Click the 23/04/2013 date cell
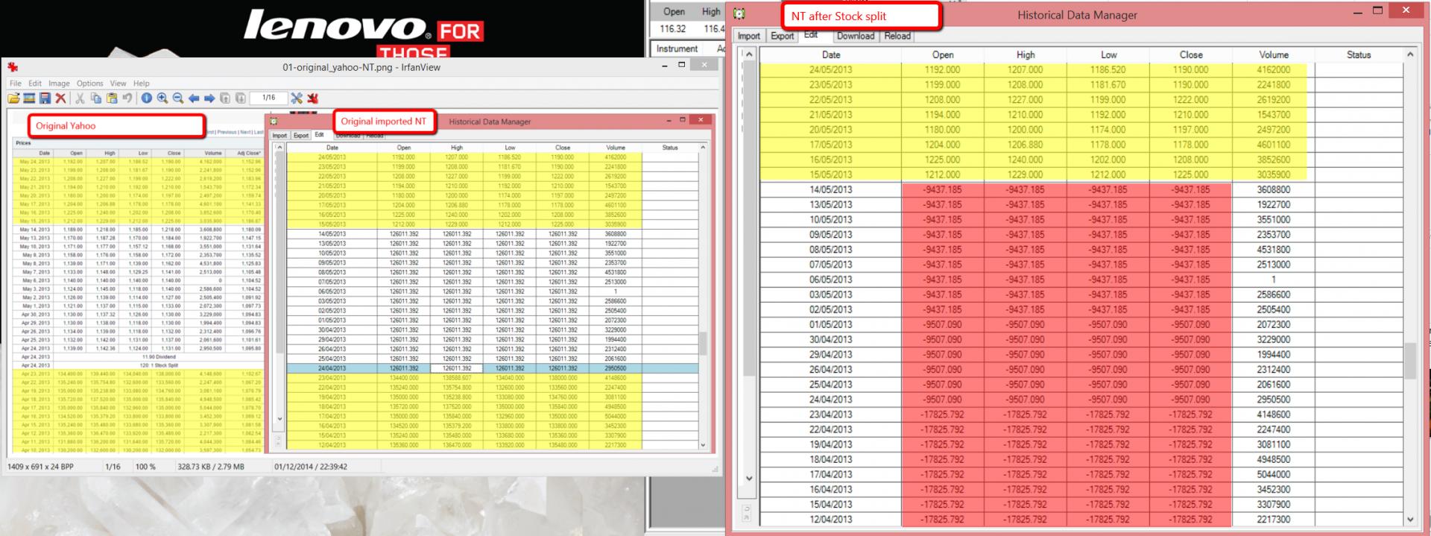This screenshot has height=536, width=1431. pos(831,414)
